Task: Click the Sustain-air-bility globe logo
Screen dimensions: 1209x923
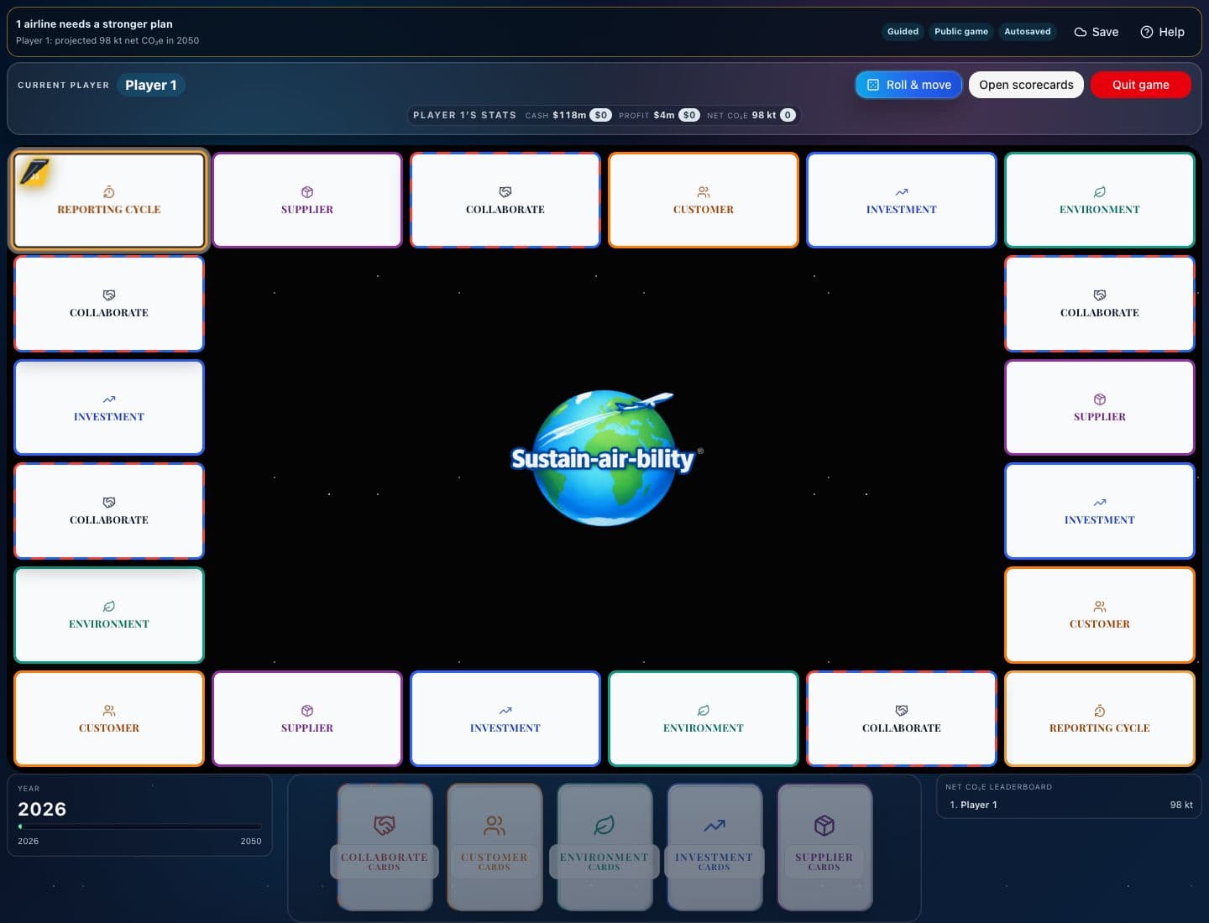Action: point(604,457)
